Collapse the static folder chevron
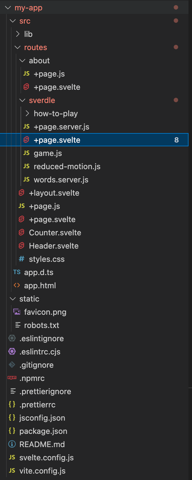The height and width of the screenshot is (480, 192). (13, 299)
